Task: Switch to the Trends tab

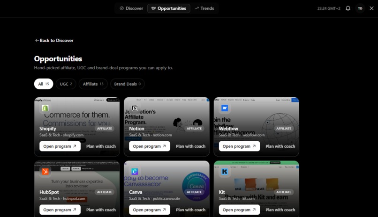Action: point(204,8)
